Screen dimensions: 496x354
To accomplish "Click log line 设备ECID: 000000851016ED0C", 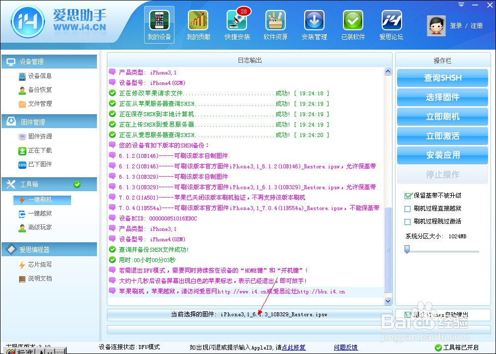I will (x=158, y=218).
